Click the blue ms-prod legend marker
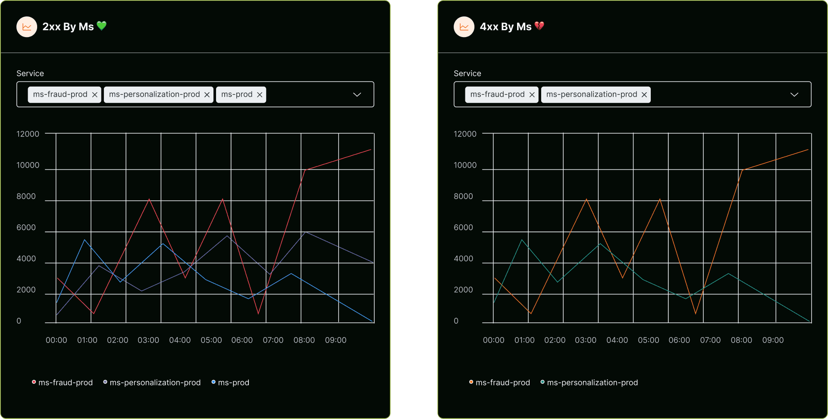This screenshot has width=828, height=419. tap(213, 382)
